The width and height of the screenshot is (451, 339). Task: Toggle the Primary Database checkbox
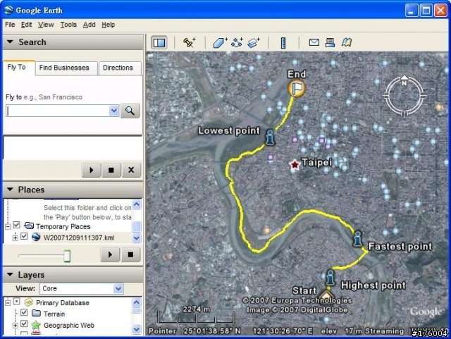coord(17,302)
